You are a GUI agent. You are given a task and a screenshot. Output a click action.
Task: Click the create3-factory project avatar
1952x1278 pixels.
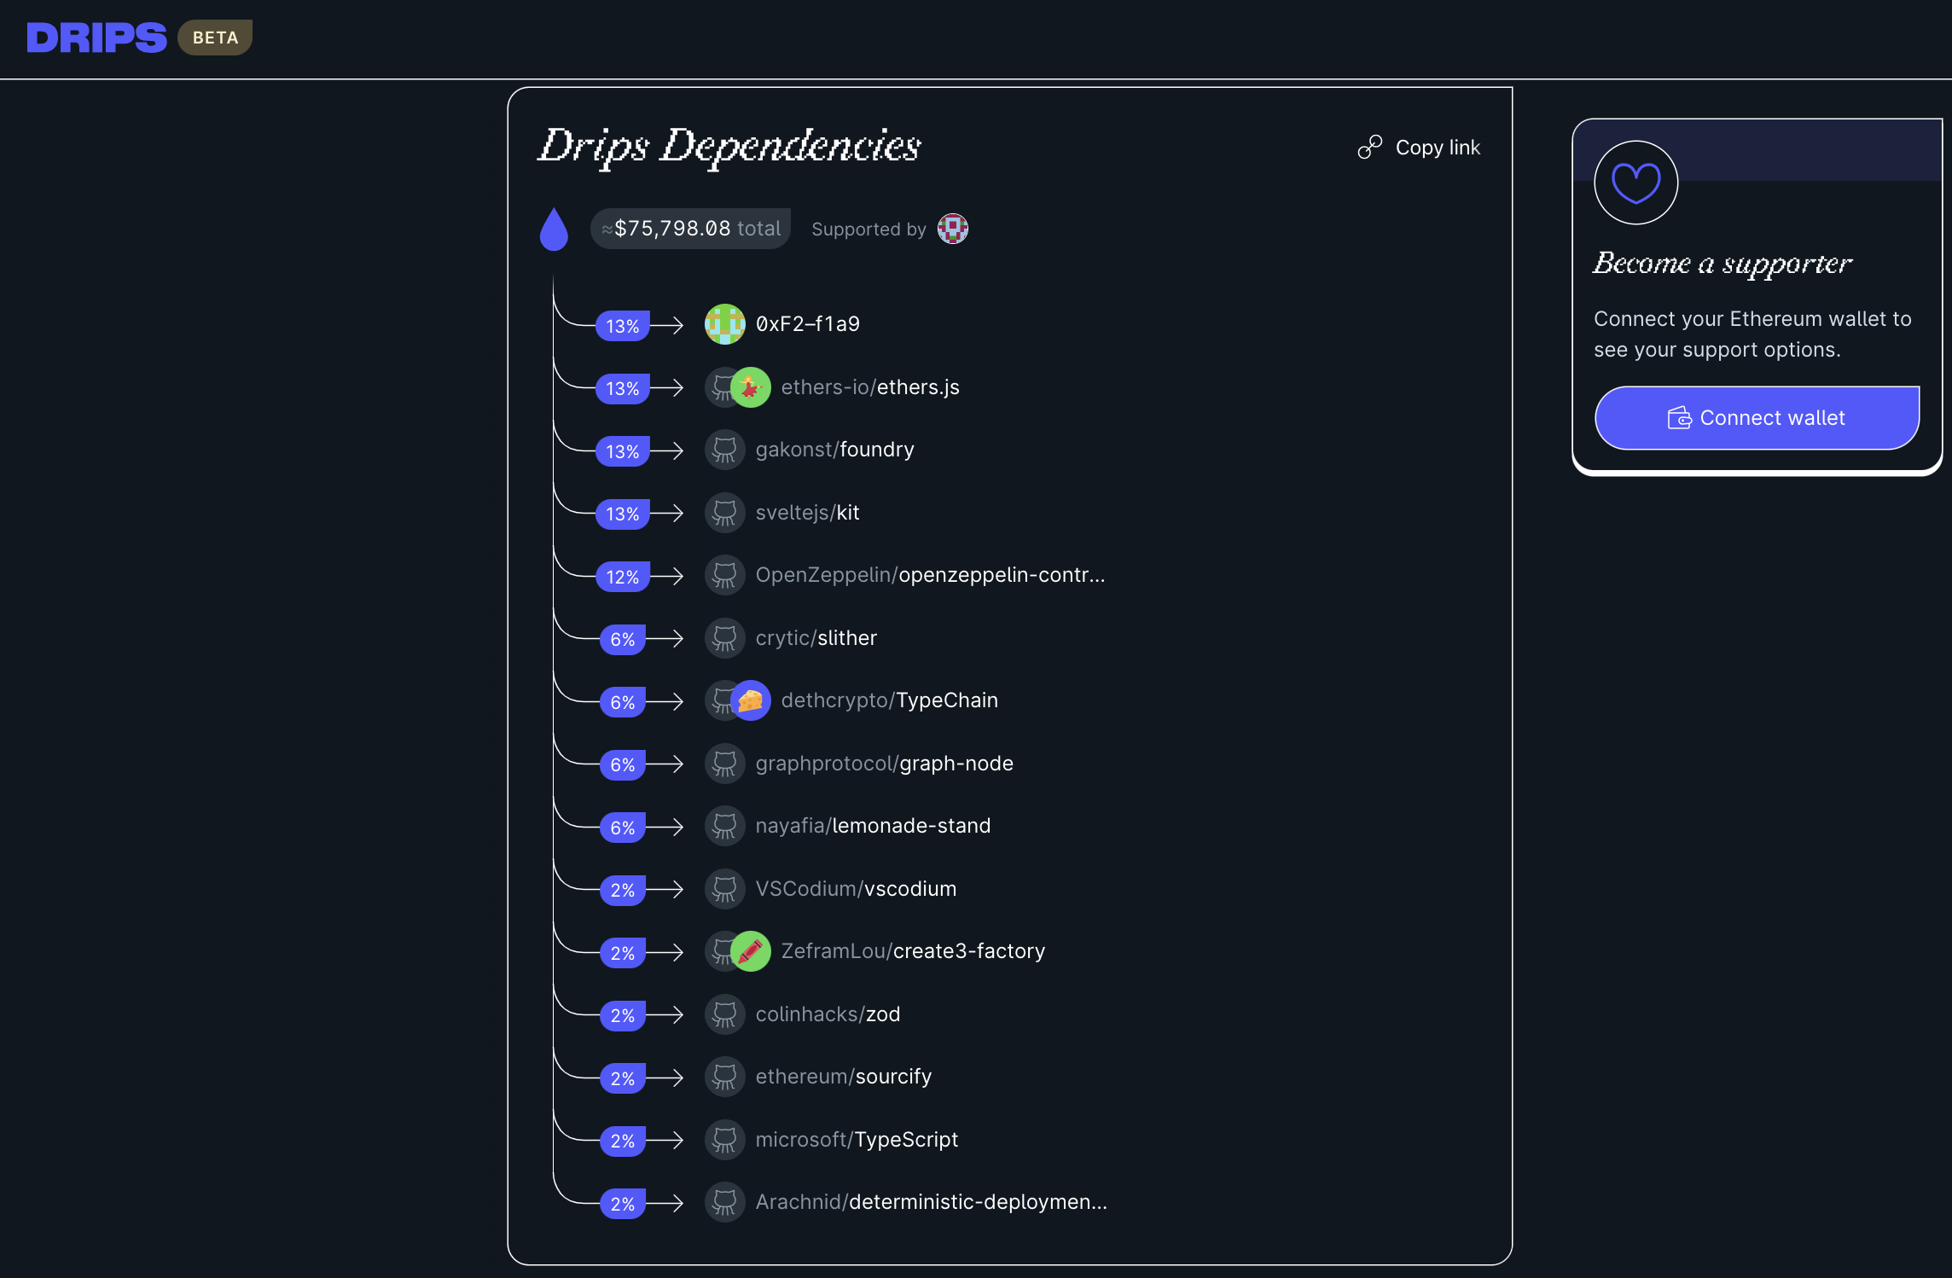point(749,953)
